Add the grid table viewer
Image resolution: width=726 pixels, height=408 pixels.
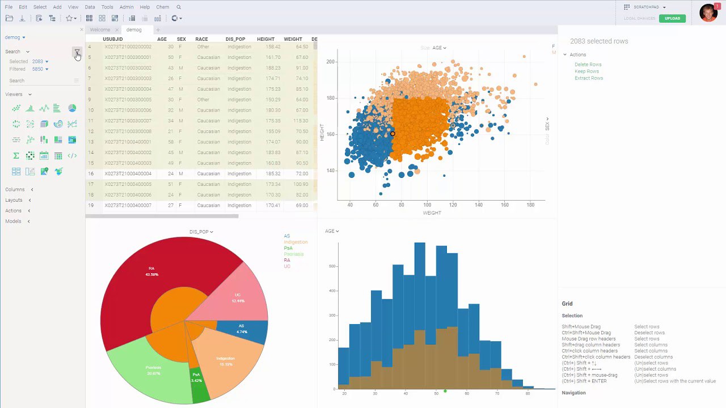coord(58,155)
